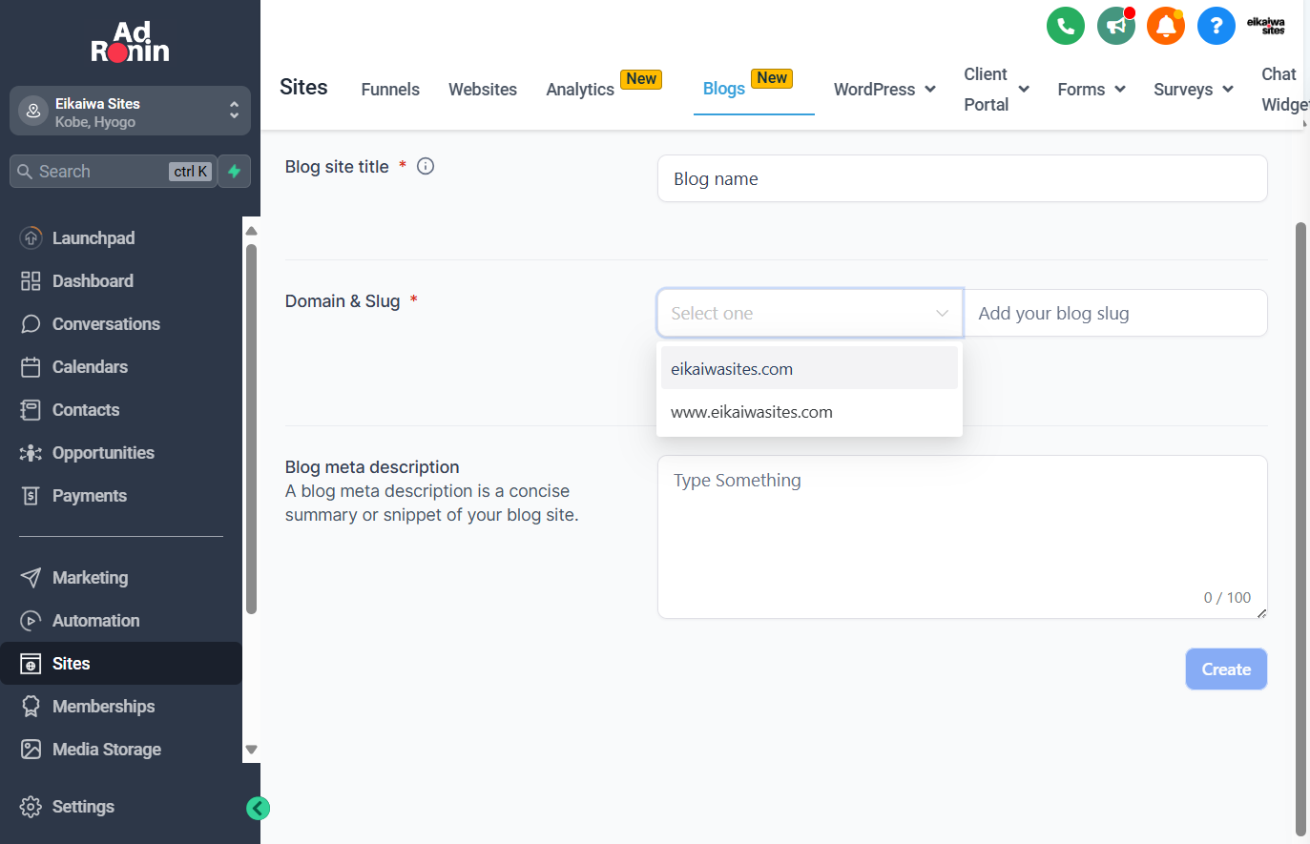This screenshot has height=844, width=1310.
Task: Click the blog meta description textarea
Action: [x=962, y=537]
